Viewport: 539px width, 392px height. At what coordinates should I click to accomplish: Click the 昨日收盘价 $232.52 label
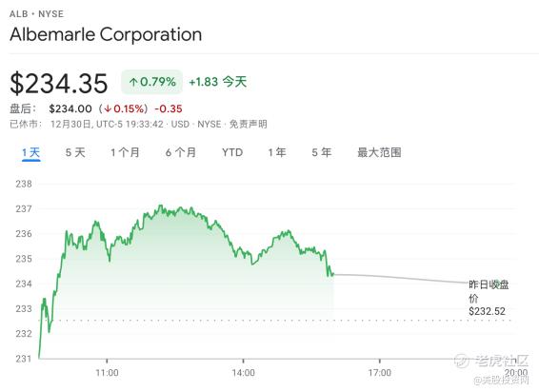(x=489, y=298)
